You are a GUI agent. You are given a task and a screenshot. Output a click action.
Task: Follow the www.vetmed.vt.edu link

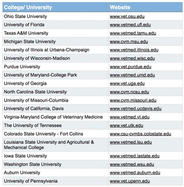point(130,117)
